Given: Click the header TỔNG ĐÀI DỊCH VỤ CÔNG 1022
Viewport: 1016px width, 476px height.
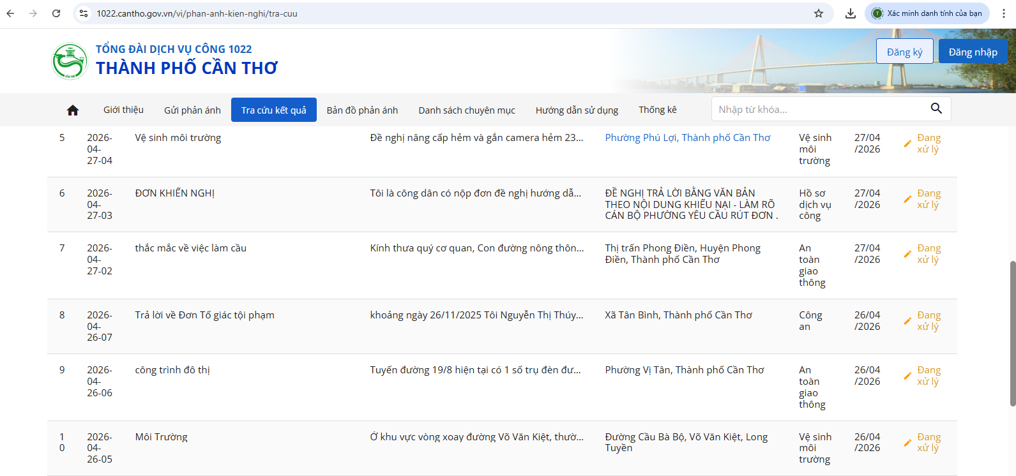Looking at the screenshot, I should pos(174,49).
